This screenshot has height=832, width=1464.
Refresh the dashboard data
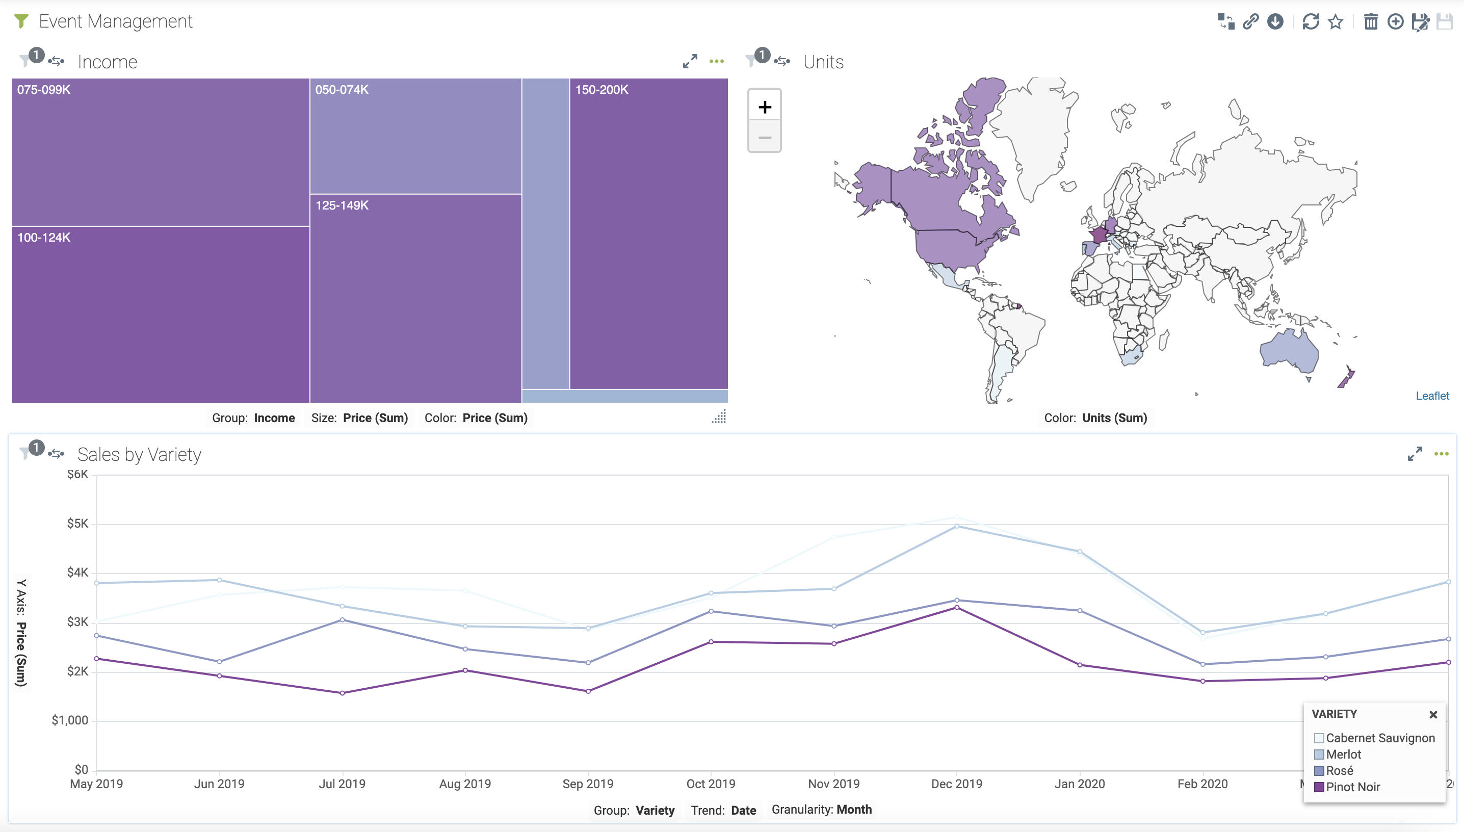[1311, 22]
